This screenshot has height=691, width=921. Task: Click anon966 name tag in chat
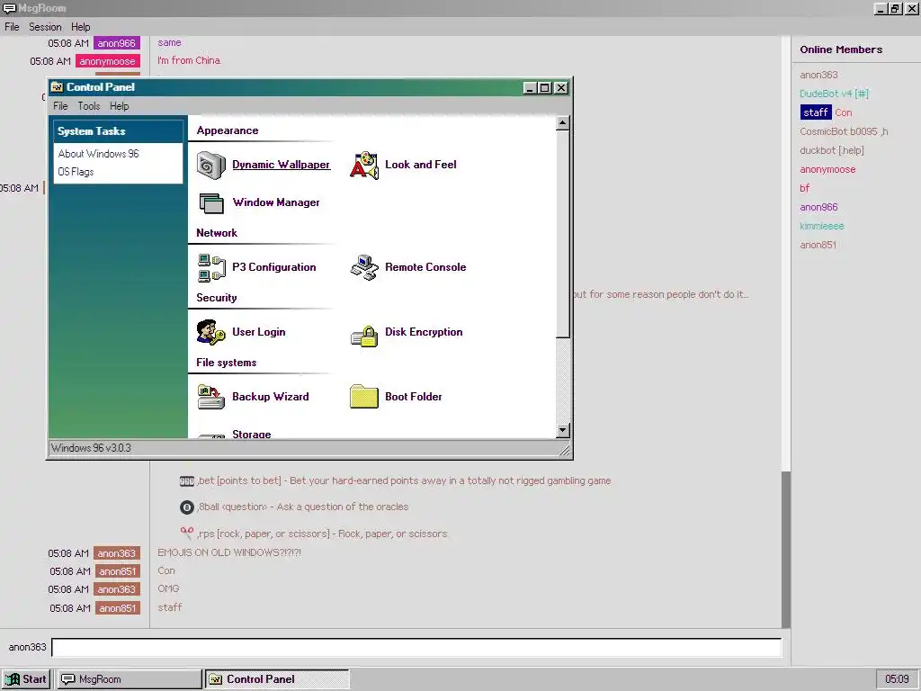(116, 43)
